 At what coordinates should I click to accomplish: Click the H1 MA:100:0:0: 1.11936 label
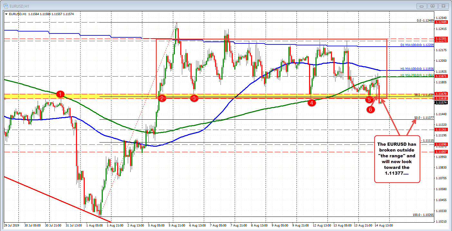click(x=417, y=69)
